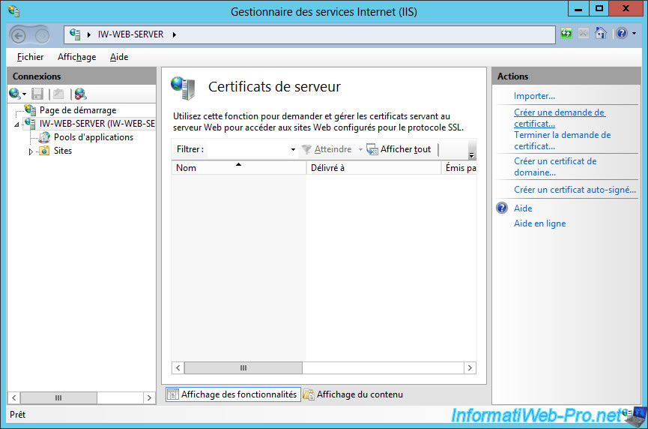The width and height of the screenshot is (648, 429).
Task: Click Créer un certificat de domaine link
Action: coord(555,166)
